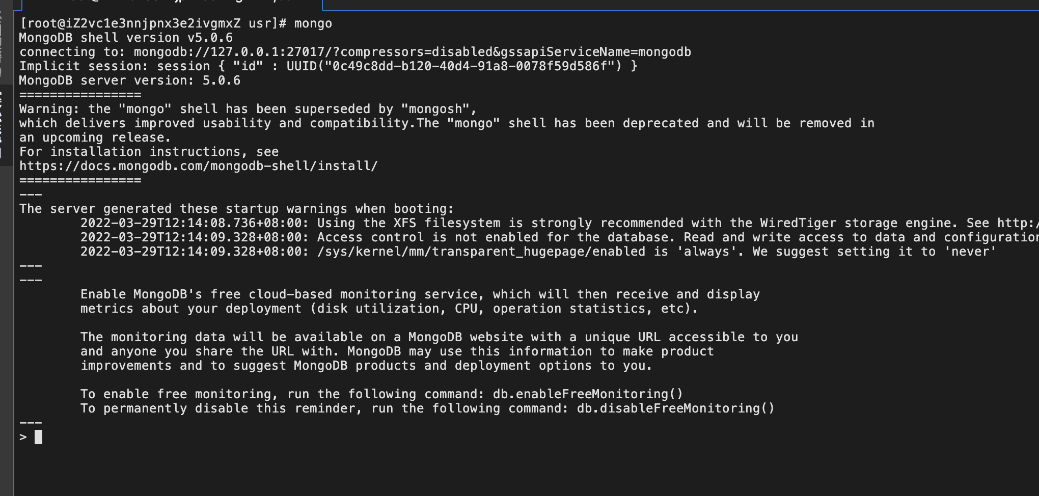This screenshot has height=496, width=1039.
Task: Click the transparent_hugepage kernel path text
Action: pos(481,252)
